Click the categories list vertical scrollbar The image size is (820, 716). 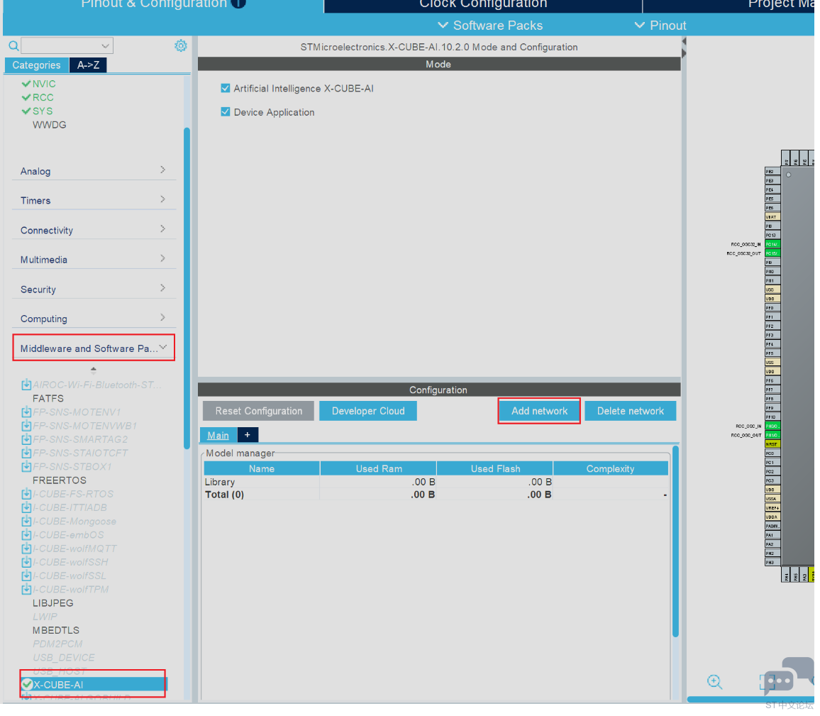187,287
